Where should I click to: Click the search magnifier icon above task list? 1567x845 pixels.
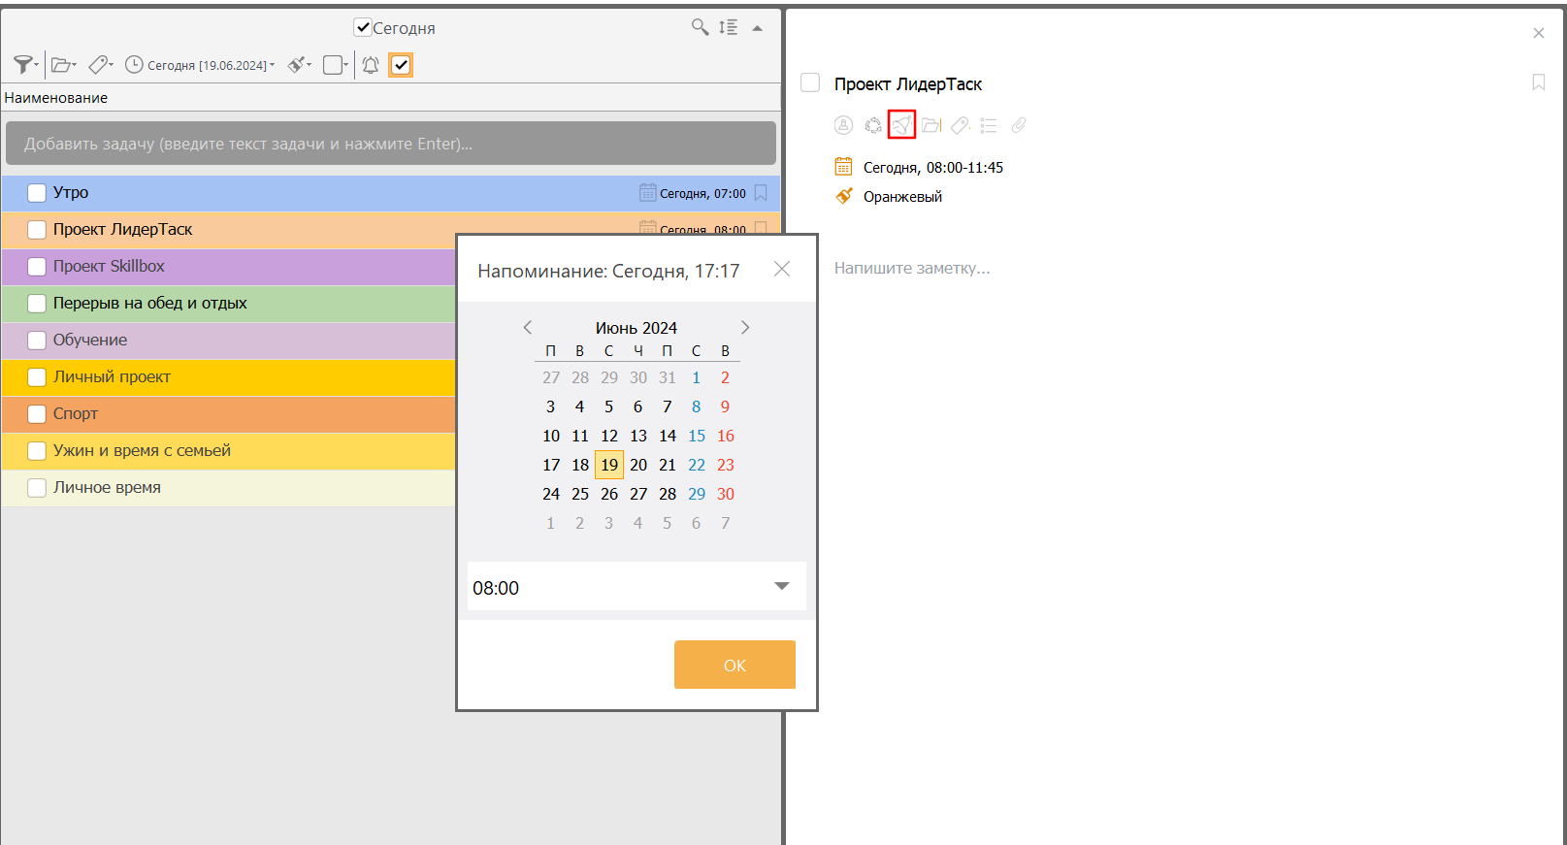pyautogui.click(x=700, y=27)
